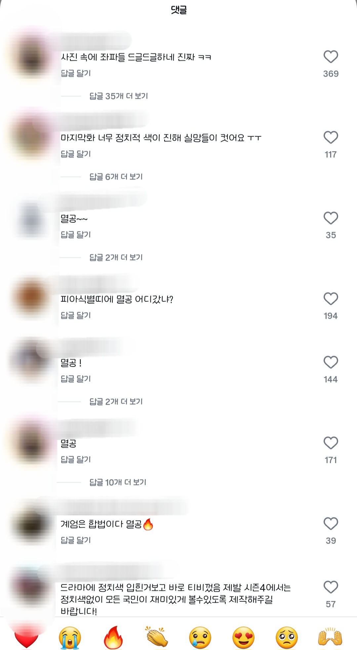Expand 답글 35개 더 보기 replies
The image size is (357, 650).
pos(119,96)
